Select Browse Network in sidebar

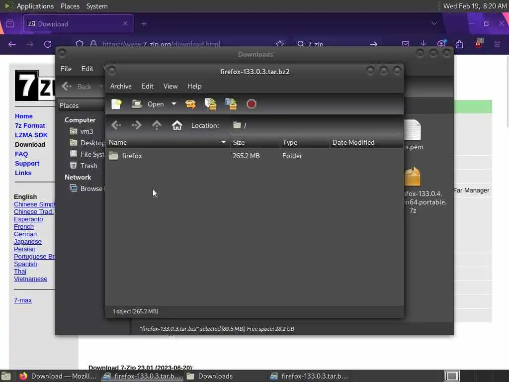point(86,189)
